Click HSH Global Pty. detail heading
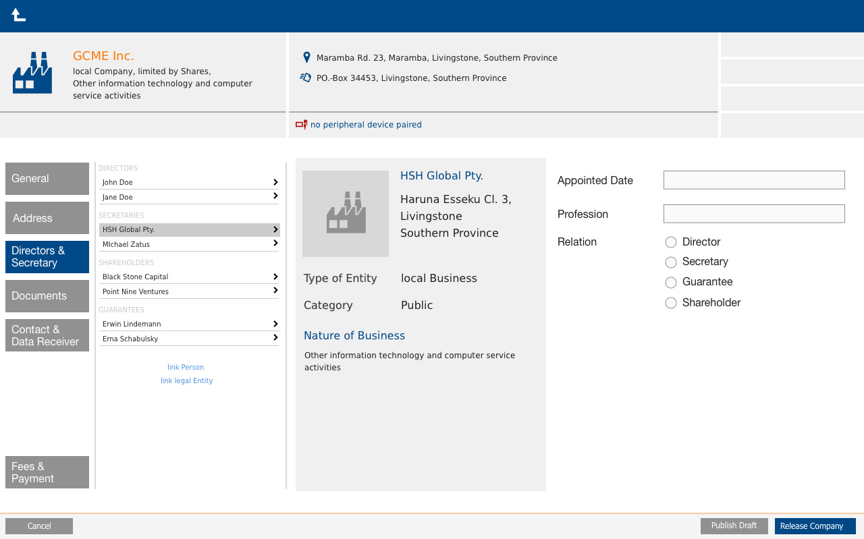Viewport: 864px width, 539px height. click(x=441, y=176)
